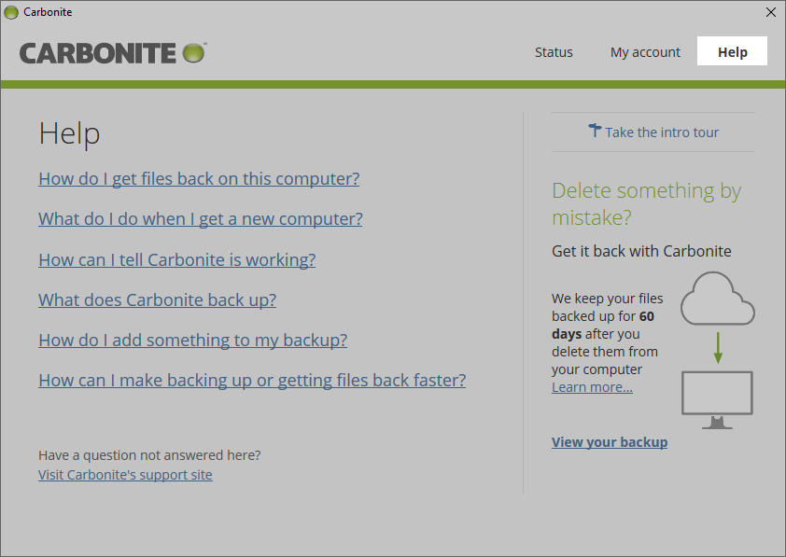The image size is (786, 557).
Task: Click the green Carbonite circle logo icon
Action: (193, 53)
